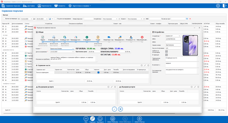Edit external service entry
The image size is (228, 123).
click(x=195, y=87)
